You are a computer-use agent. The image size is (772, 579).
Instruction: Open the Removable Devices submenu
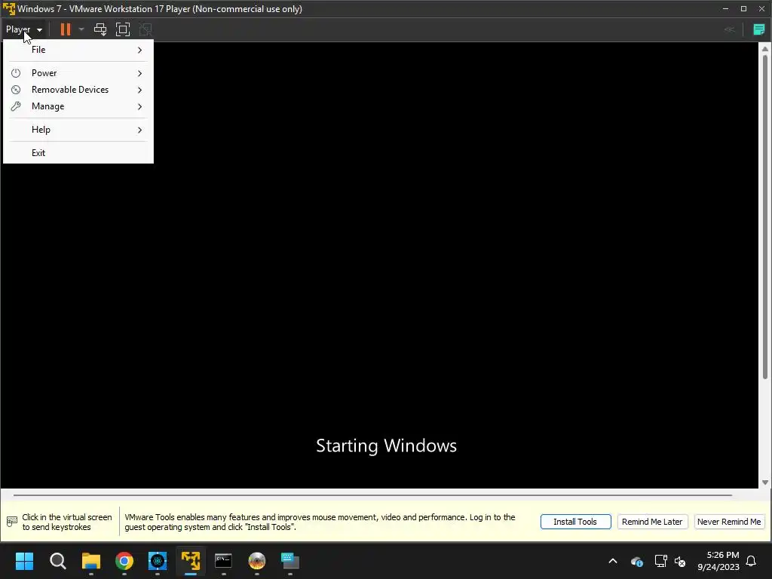pyautogui.click(x=78, y=90)
